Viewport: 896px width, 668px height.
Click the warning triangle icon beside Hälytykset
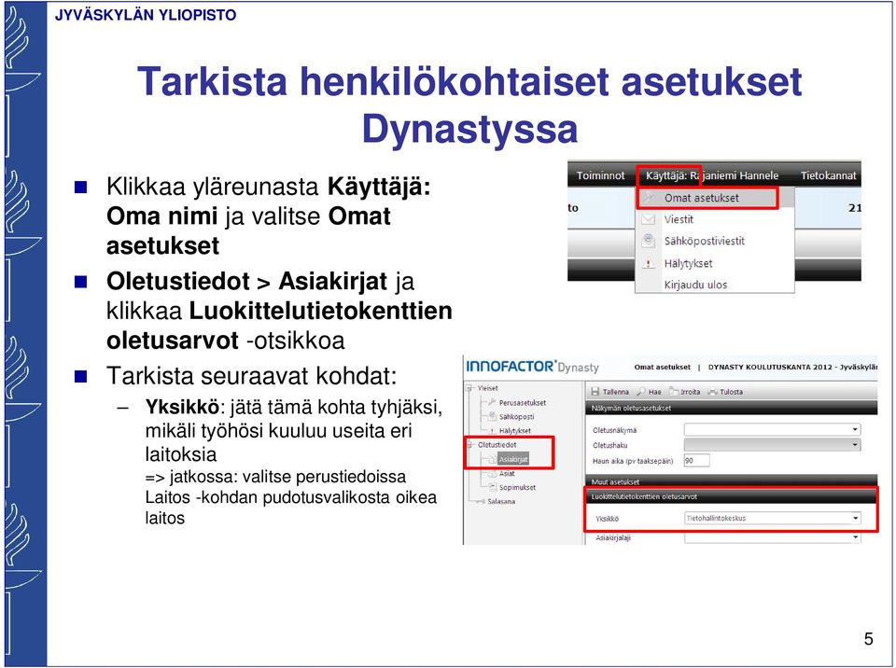tap(648, 263)
